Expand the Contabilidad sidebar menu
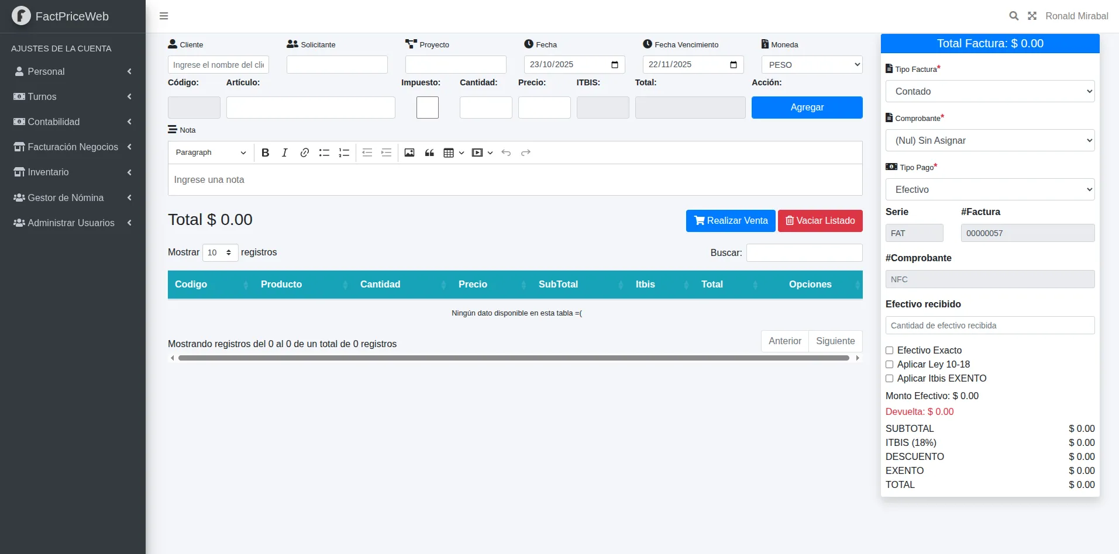 (73, 122)
